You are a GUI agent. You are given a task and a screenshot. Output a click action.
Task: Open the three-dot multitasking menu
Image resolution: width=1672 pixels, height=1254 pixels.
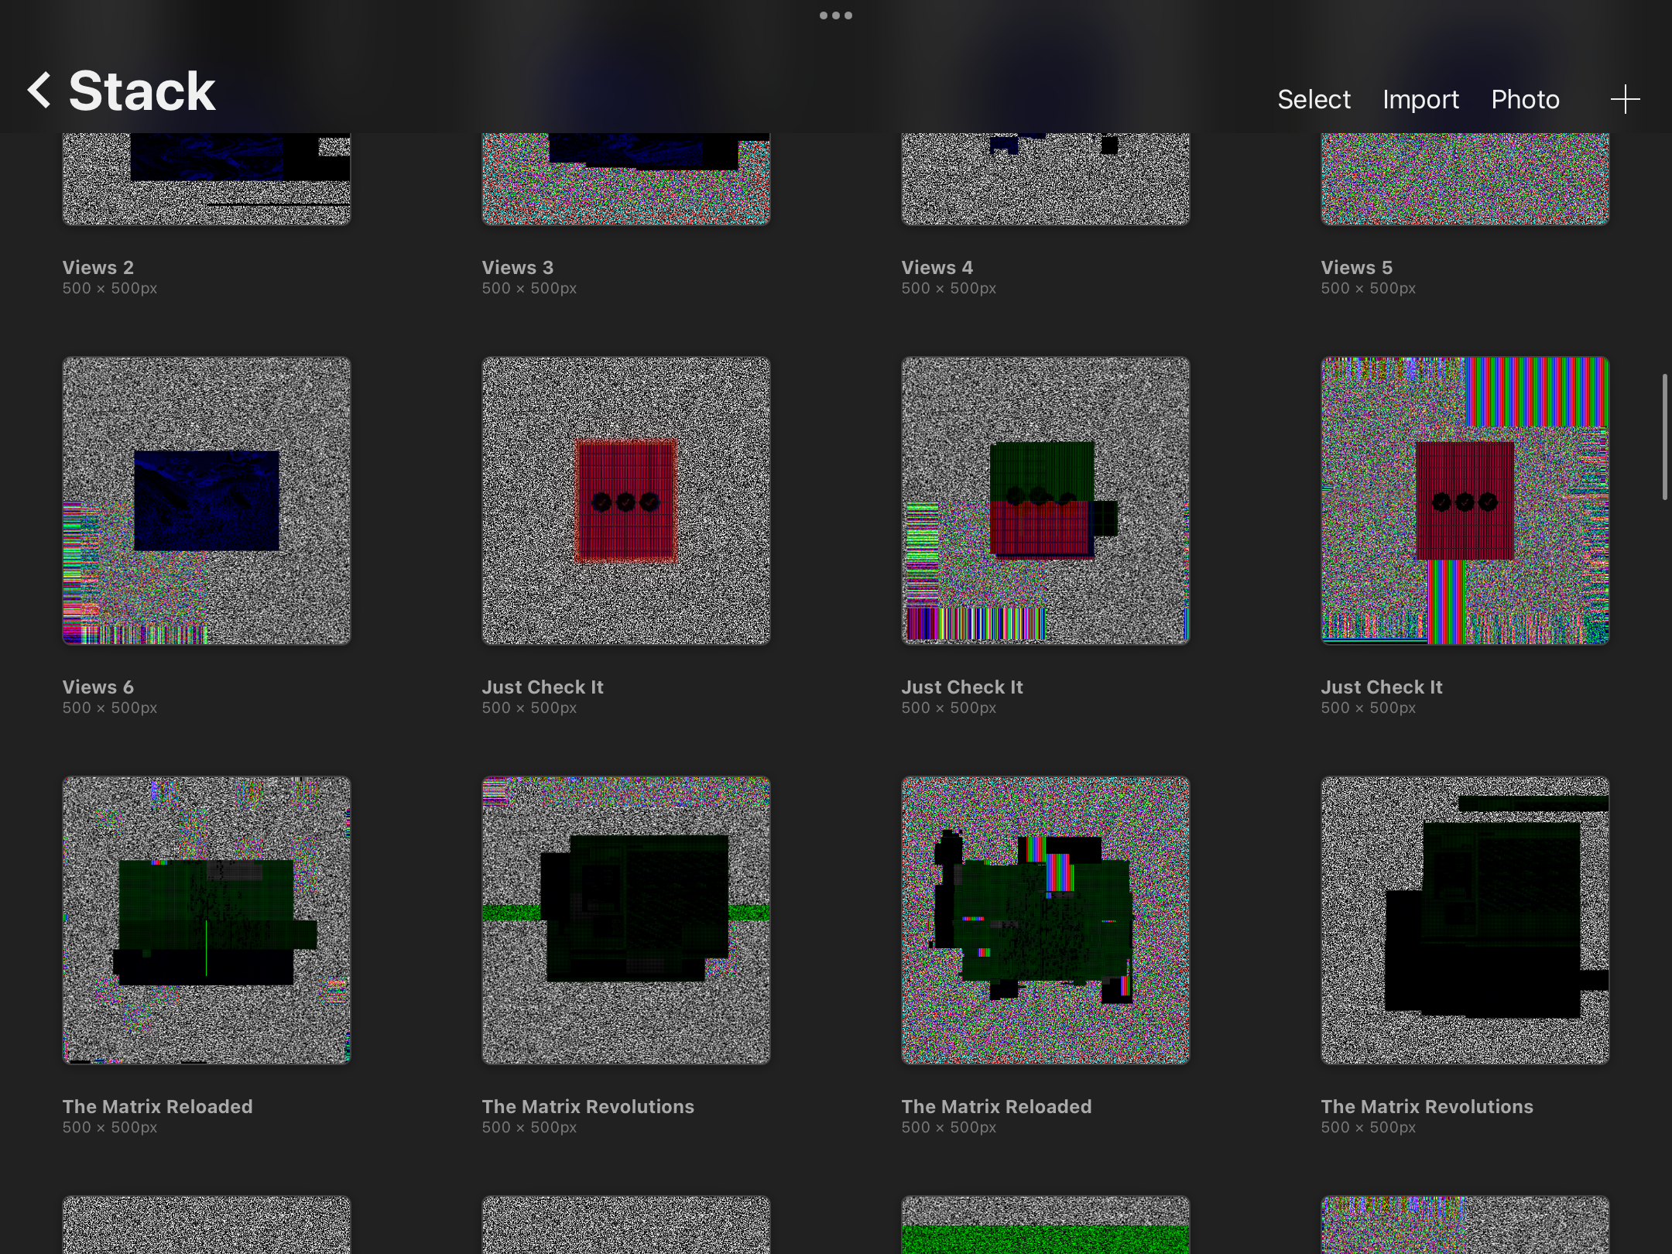836,15
